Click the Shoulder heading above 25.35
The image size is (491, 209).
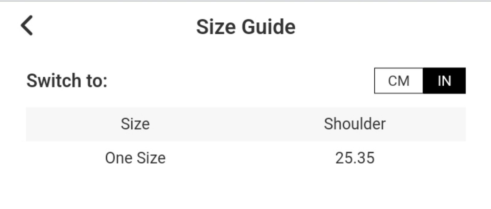[x=355, y=124]
